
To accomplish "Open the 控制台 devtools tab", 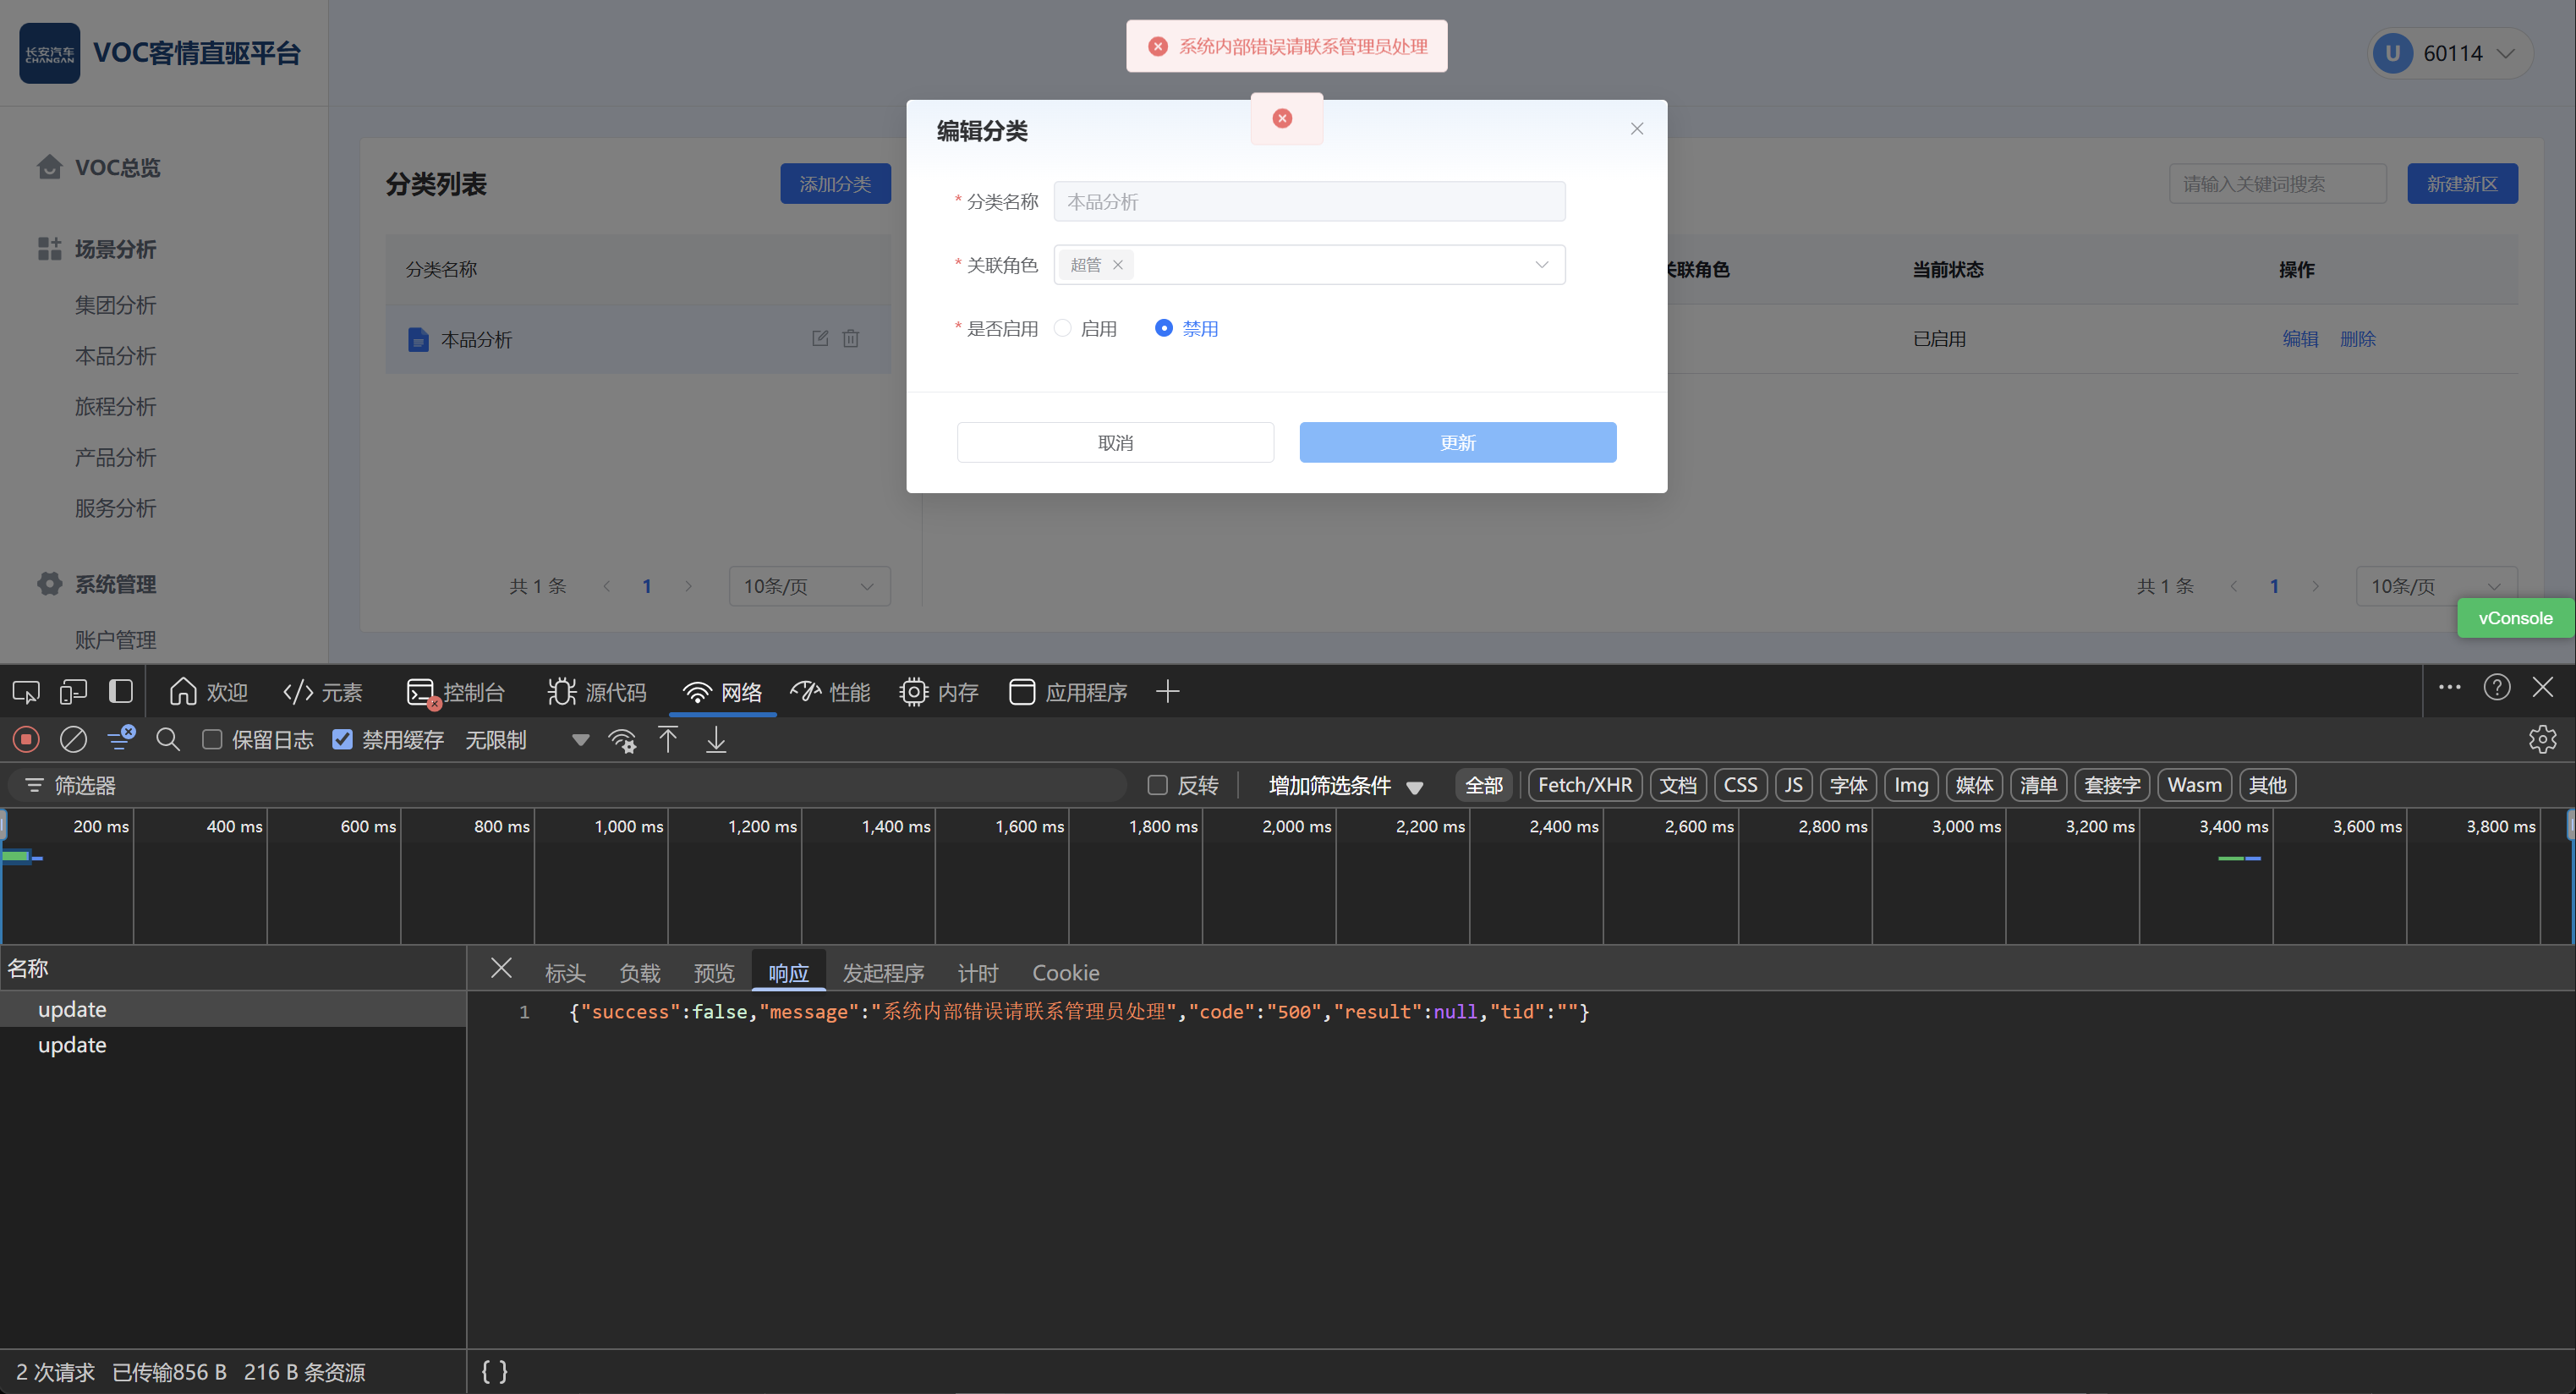I will click(x=457, y=692).
